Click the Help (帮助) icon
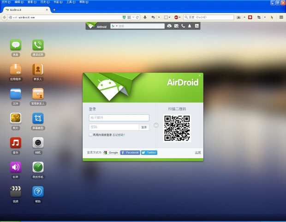This screenshot has width=286, height=222. coord(38,192)
